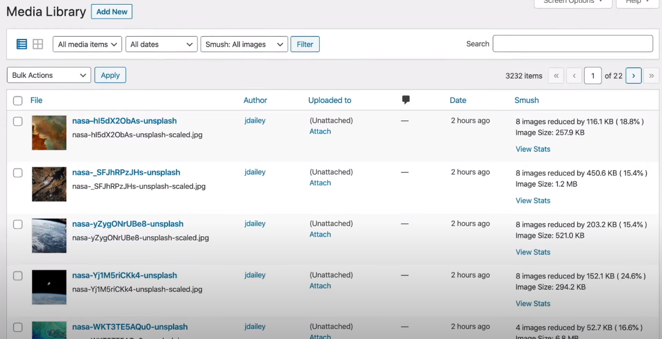662x339 pixels.
Task: Open the Smush: All images dropdown
Action: point(244,44)
